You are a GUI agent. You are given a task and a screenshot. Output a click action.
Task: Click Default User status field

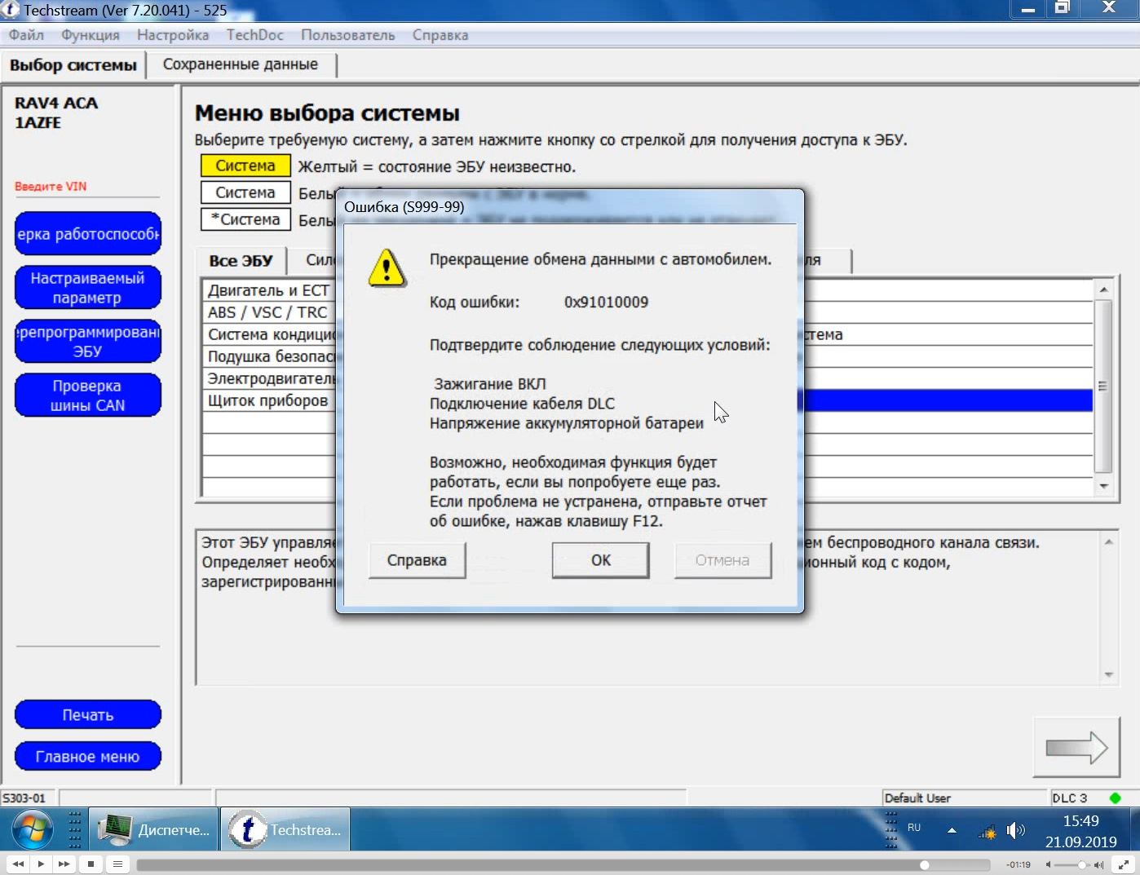[x=965, y=798]
